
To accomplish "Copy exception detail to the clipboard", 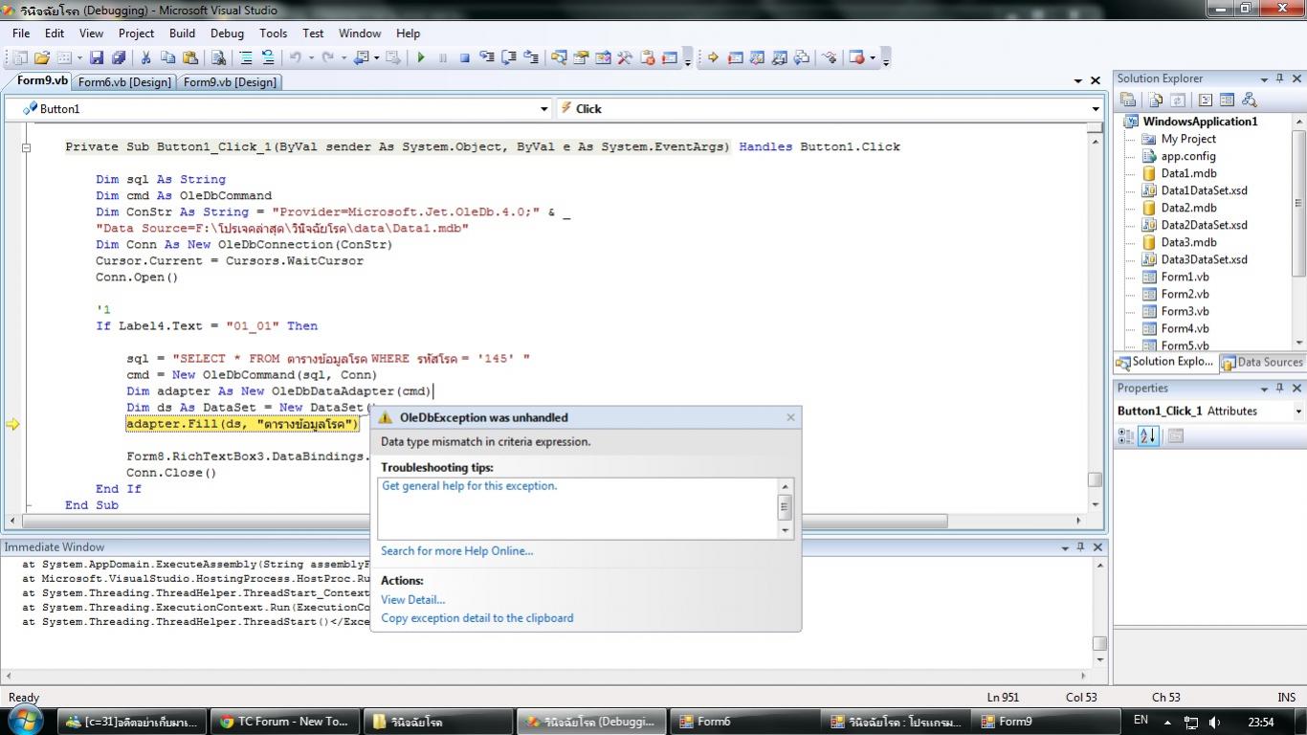I will 476,618.
